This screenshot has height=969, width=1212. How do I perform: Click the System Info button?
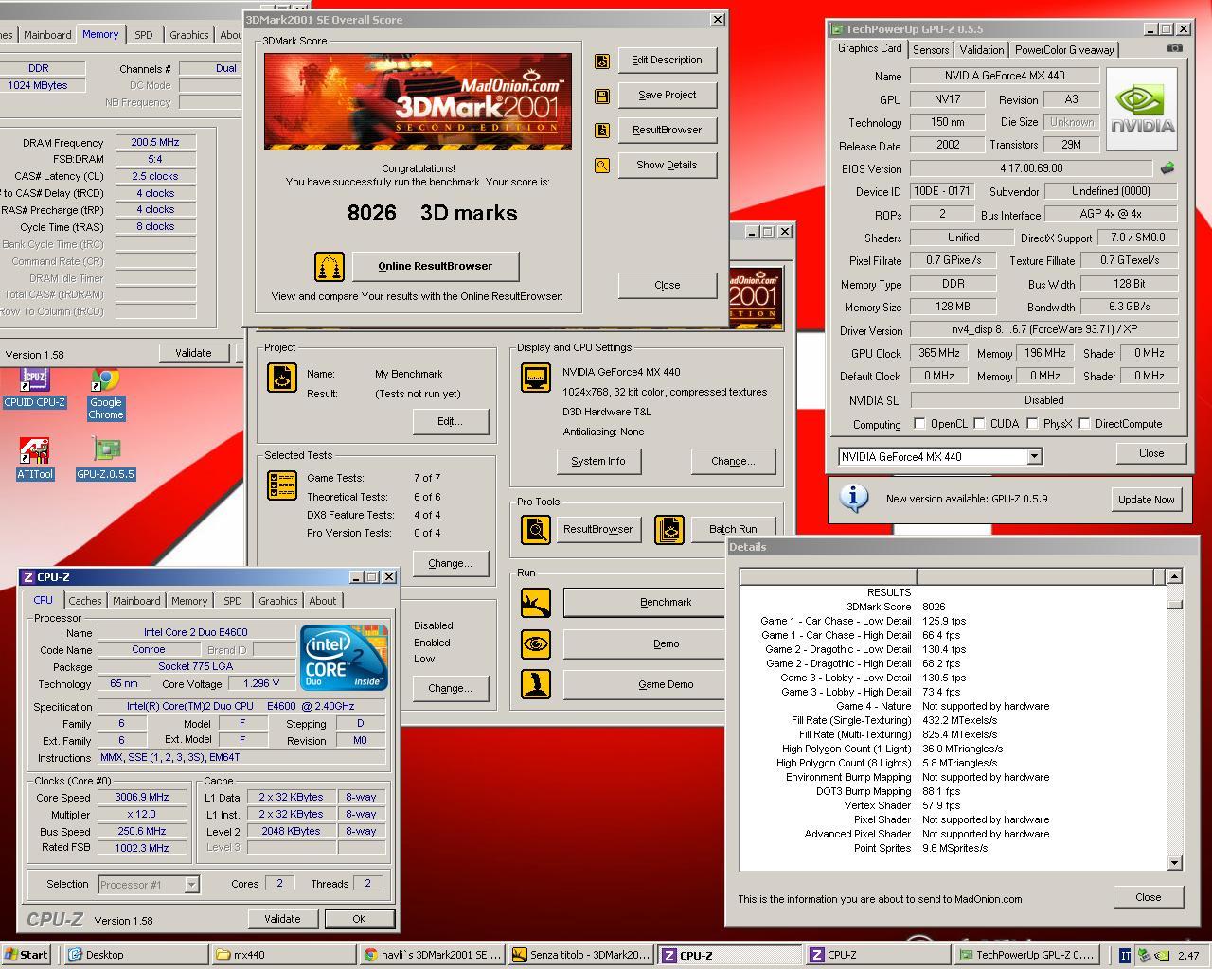click(x=598, y=462)
